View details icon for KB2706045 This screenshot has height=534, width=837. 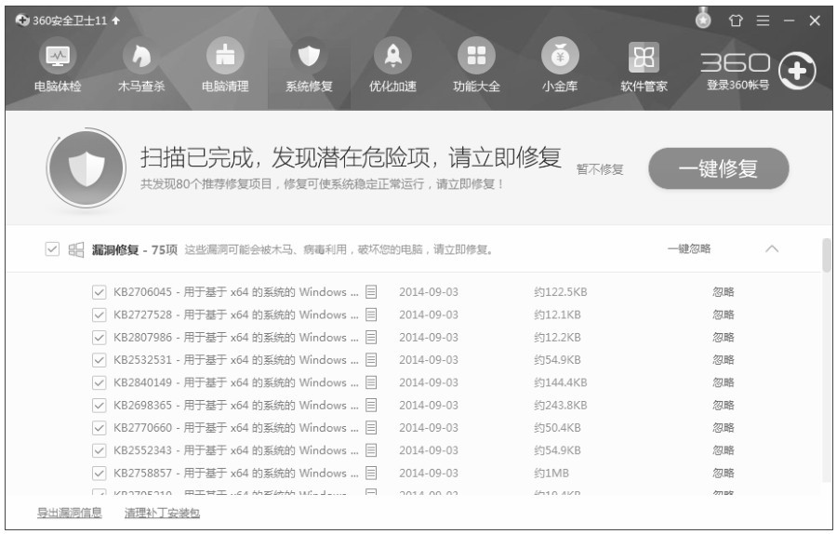tap(371, 292)
